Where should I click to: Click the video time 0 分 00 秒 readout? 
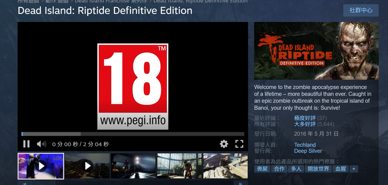(65, 144)
